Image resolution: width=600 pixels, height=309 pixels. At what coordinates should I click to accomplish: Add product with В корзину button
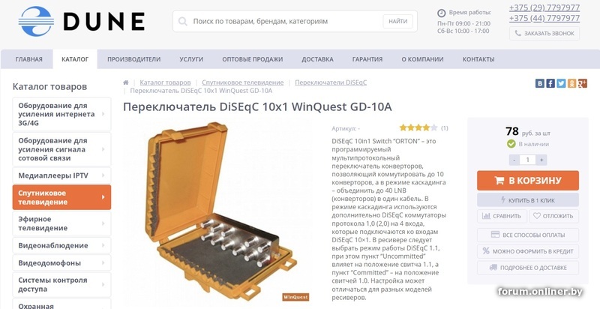point(528,181)
